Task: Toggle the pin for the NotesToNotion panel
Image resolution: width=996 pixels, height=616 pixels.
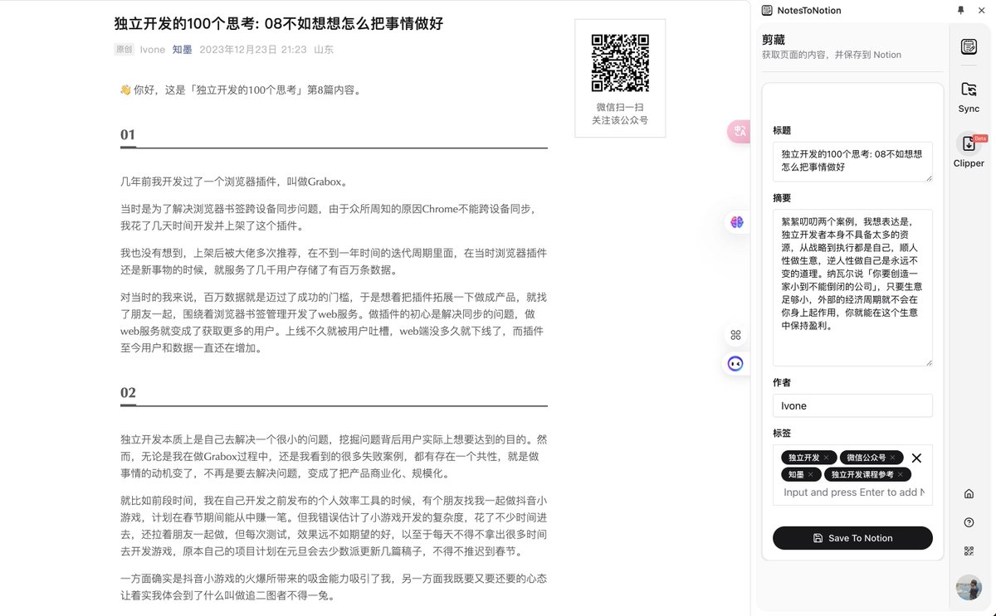Action: [x=960, y=10]
